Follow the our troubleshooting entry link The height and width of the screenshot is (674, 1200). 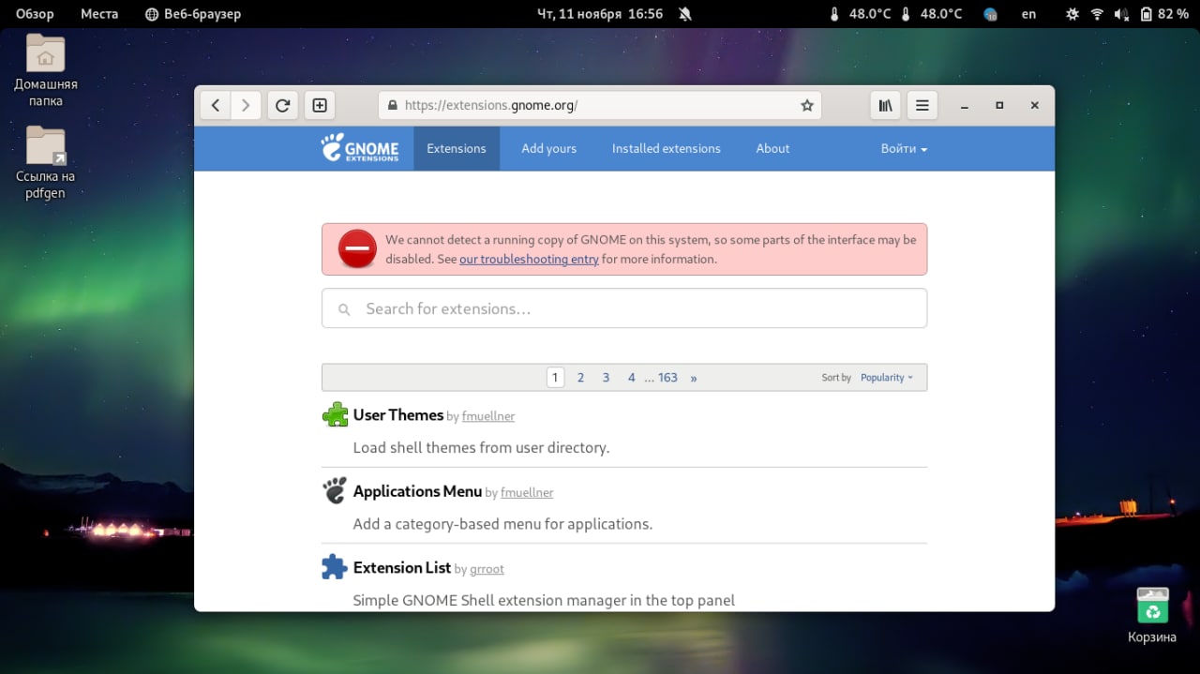[529, 259]
